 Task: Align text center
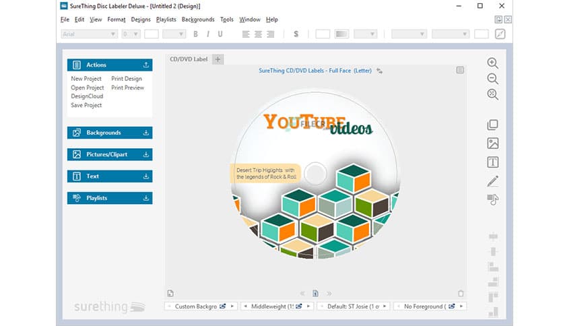(258, 34)
